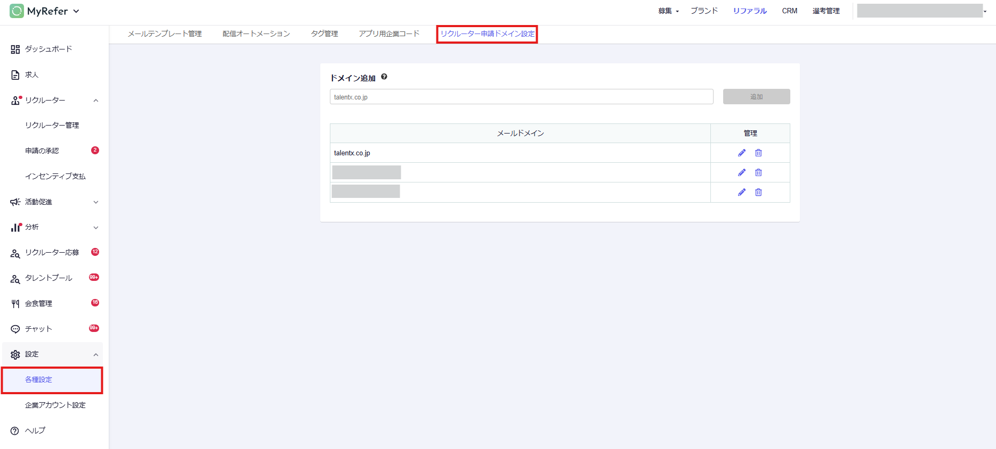Open the ヘルプ sidebar item

click(x=35, y=430)
